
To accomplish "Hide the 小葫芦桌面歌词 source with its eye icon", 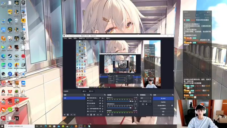I will pos(100,109).
